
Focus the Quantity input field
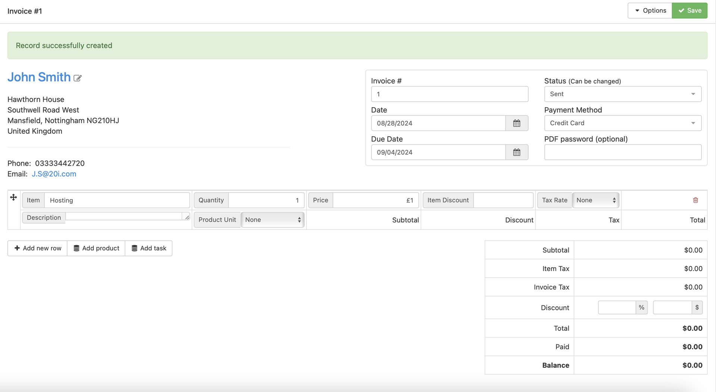point(266,200)
